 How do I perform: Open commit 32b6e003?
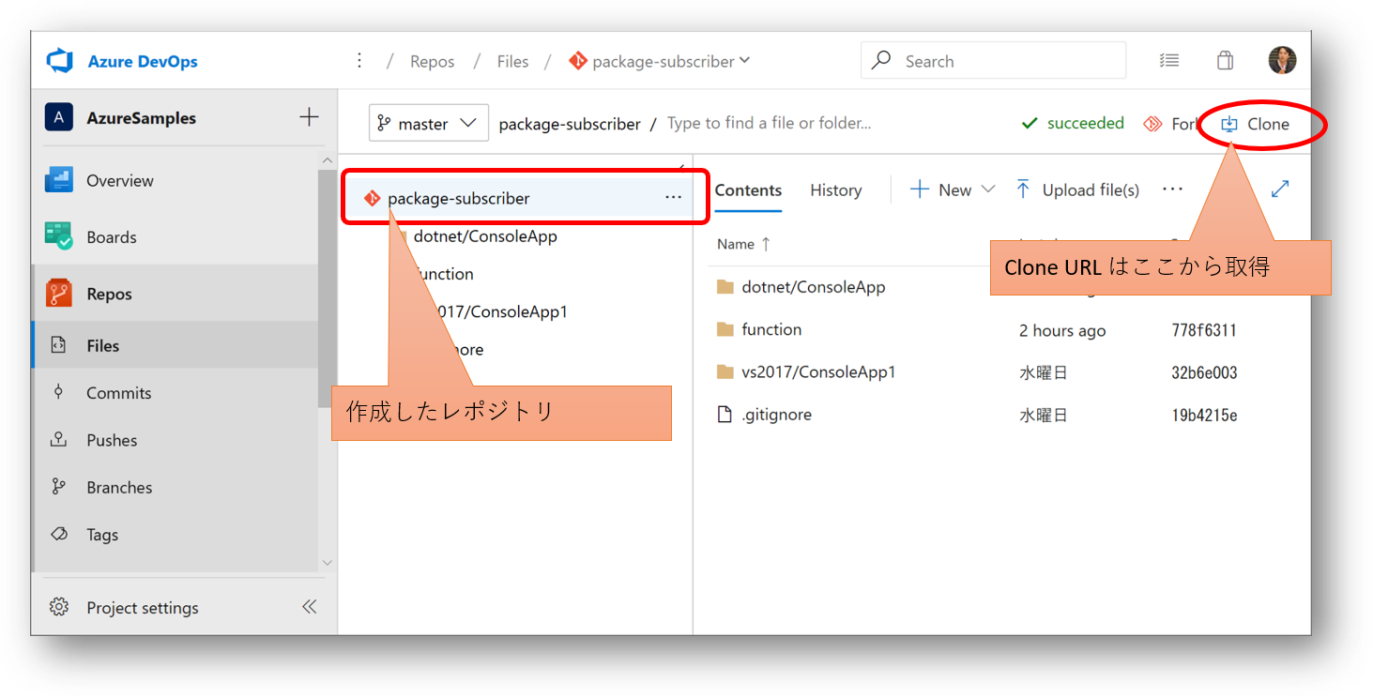[x=1204, y=372]
